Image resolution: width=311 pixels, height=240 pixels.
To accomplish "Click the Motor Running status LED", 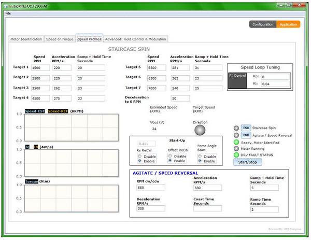I will (x=236, y=149).
